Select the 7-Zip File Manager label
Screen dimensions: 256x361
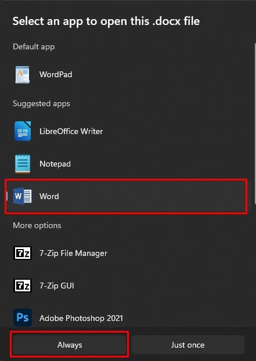pyautogui.click(x=73, y=253)
